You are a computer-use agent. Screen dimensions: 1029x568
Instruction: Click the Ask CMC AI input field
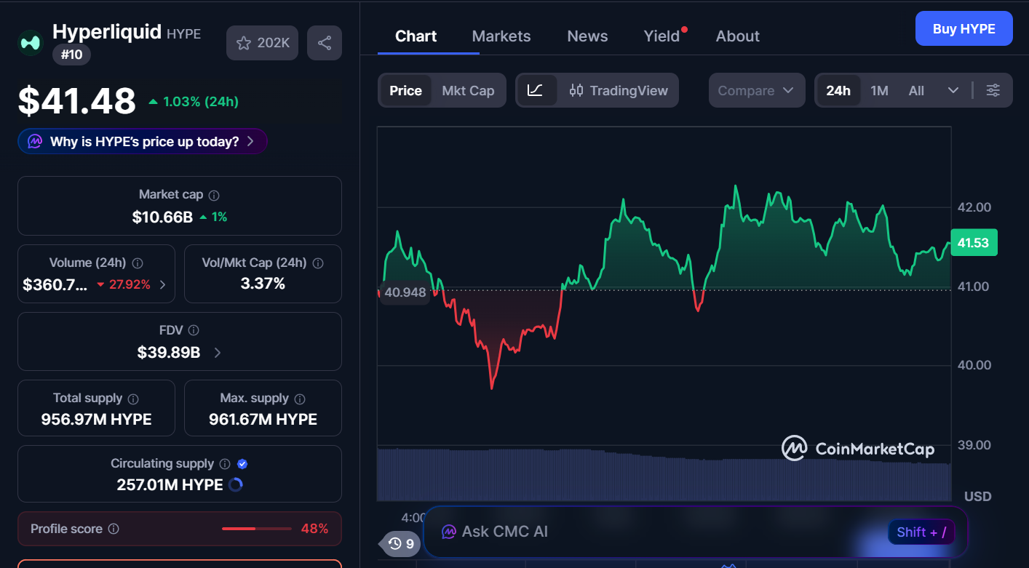655,532
